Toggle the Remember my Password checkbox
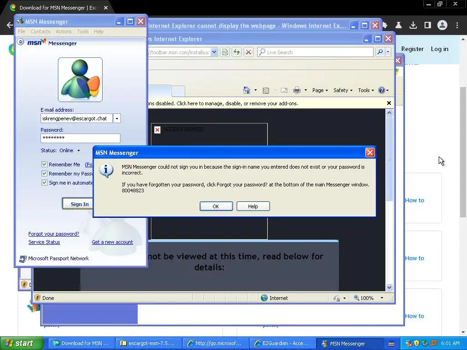This screenshot has width=467, height=350. point(44,174)
